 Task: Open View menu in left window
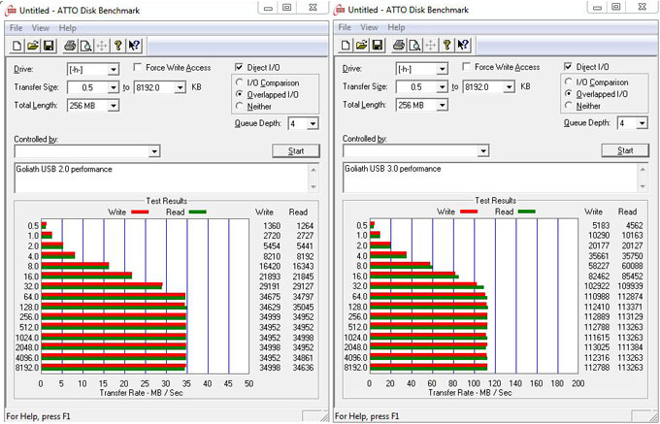pyautogui.click(x=41, y=28)
